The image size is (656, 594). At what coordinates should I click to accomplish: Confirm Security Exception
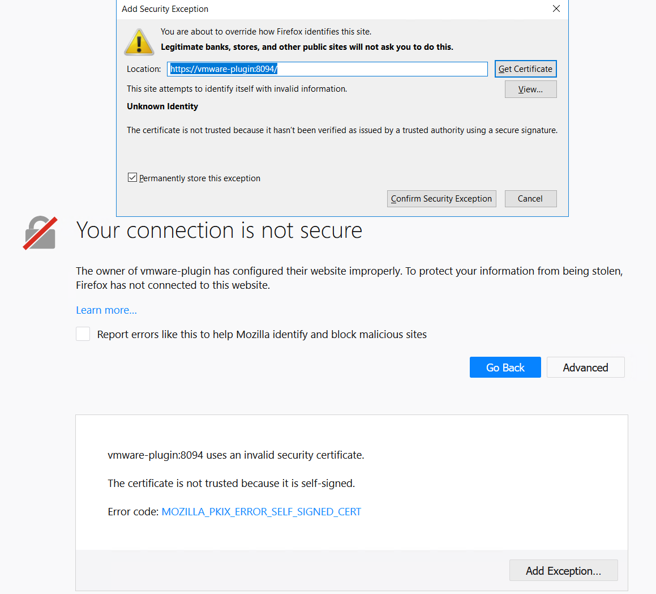441,199
